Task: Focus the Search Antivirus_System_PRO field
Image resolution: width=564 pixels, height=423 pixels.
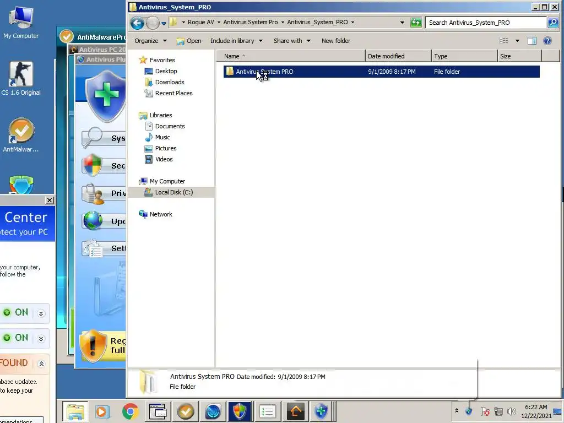Action: (486, 22)
